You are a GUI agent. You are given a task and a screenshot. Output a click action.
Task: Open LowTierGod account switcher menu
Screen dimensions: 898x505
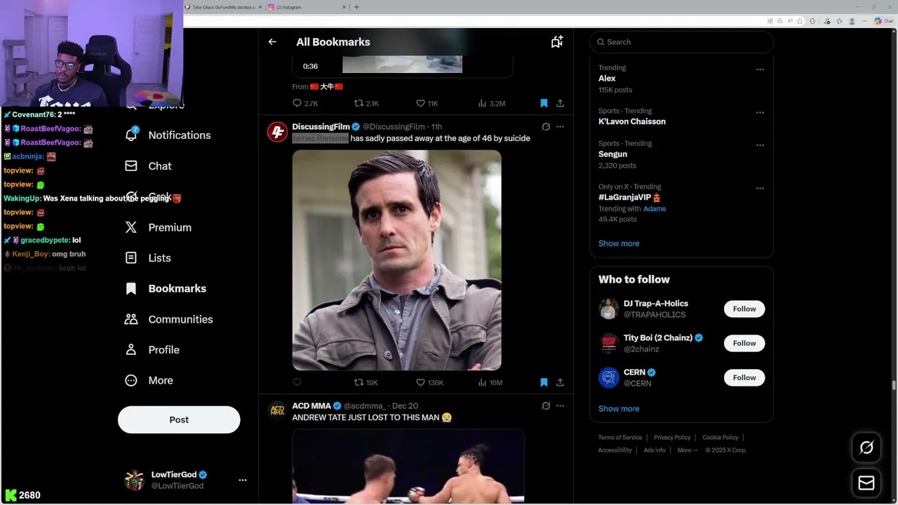(x=243, y=480)
